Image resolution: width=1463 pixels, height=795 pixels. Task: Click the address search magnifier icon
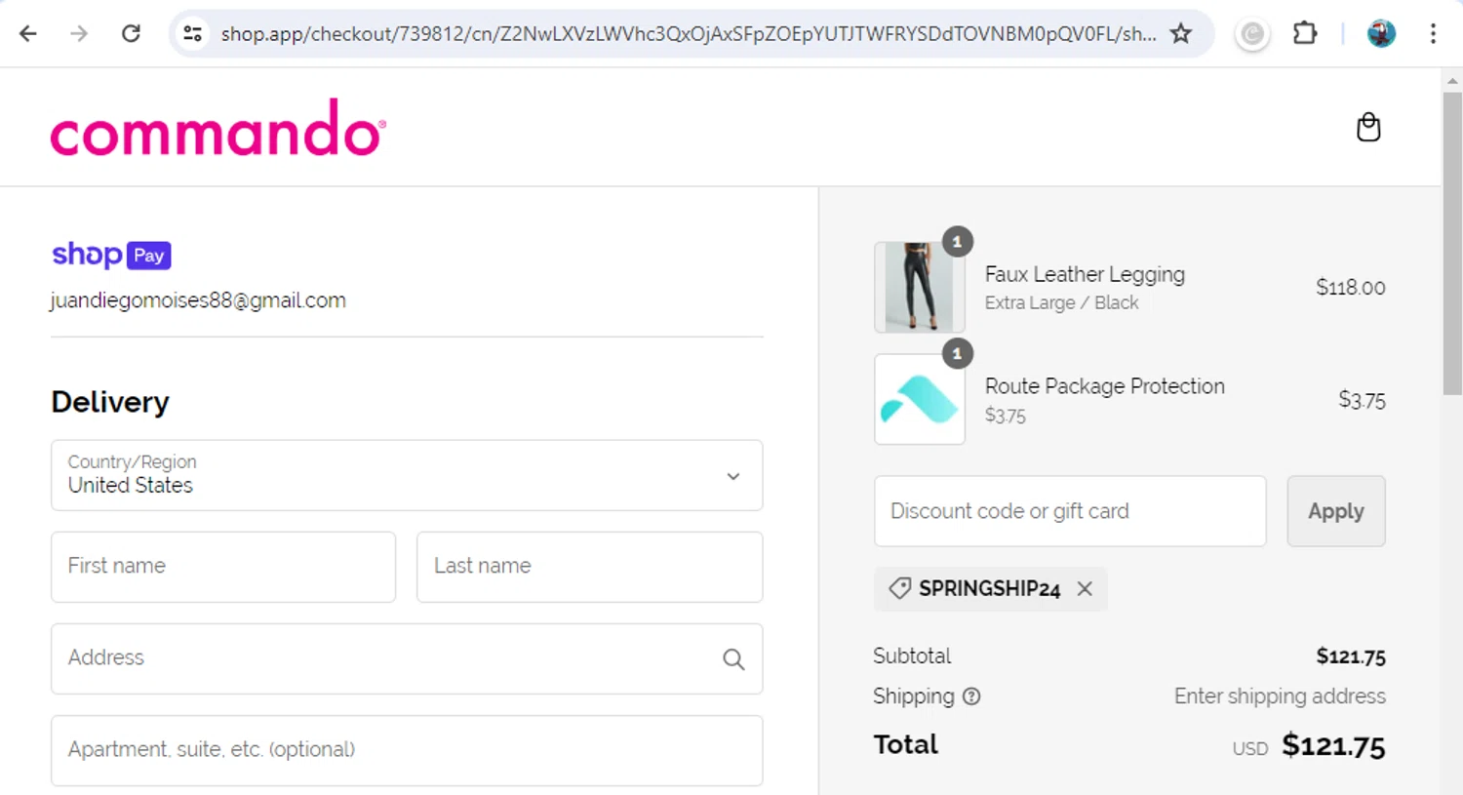733,659
